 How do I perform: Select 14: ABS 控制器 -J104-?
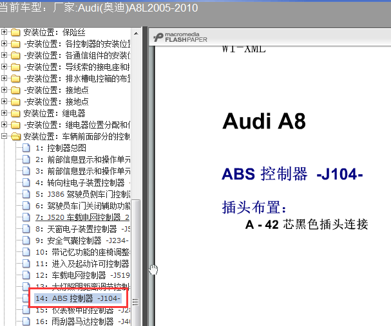[x=78, y=298]
